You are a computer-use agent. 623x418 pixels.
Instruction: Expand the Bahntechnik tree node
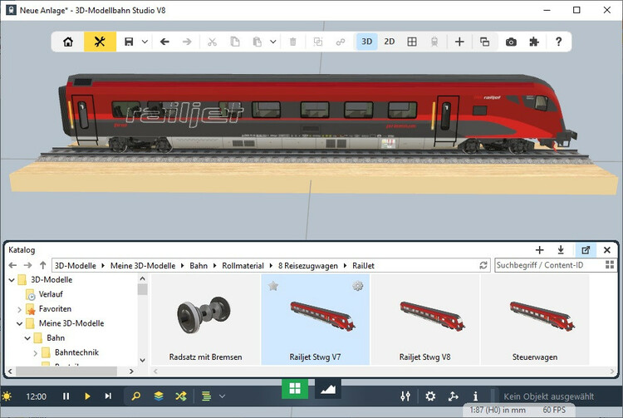tap(36, 353)
